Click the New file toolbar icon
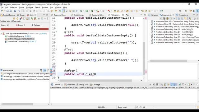The height and width of the screenshot is (112, 199). [2, 11]
